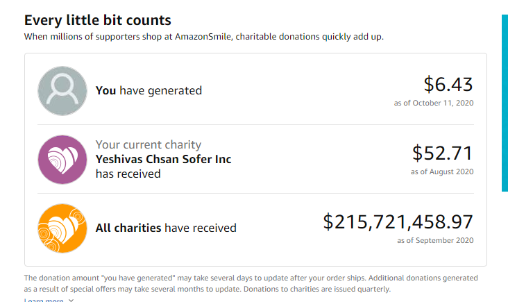The width and height of the screenshot is (508, 302).
Task: Click the 'All charities have received' label
Action: pyautogui.click(x=165, y=228)
